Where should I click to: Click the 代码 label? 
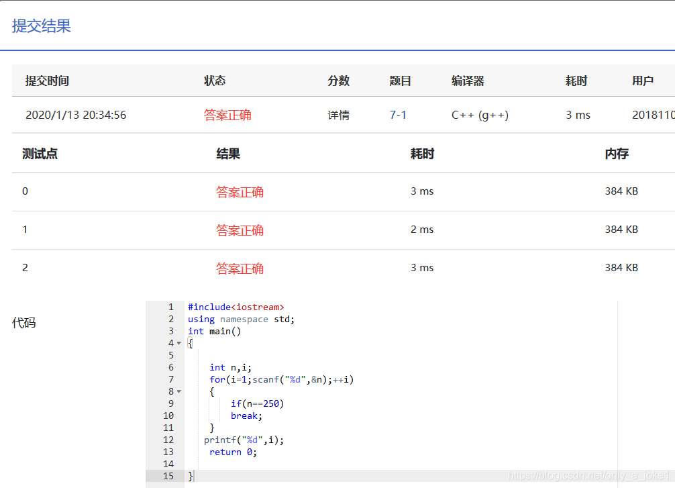coord(23,323)
